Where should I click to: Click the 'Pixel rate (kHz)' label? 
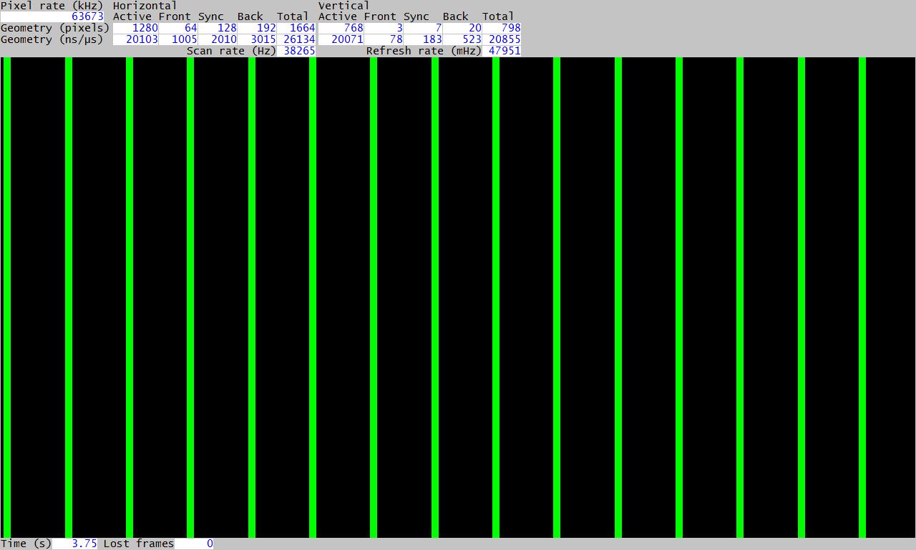click(52, 6)
